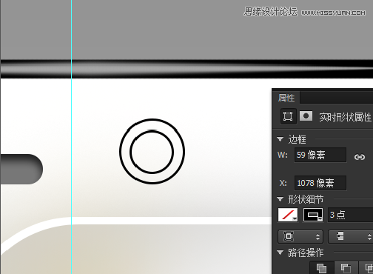Screen dimensions: 373x274
Task: Collapse the 路径操作 section
Action: [280, 253]
